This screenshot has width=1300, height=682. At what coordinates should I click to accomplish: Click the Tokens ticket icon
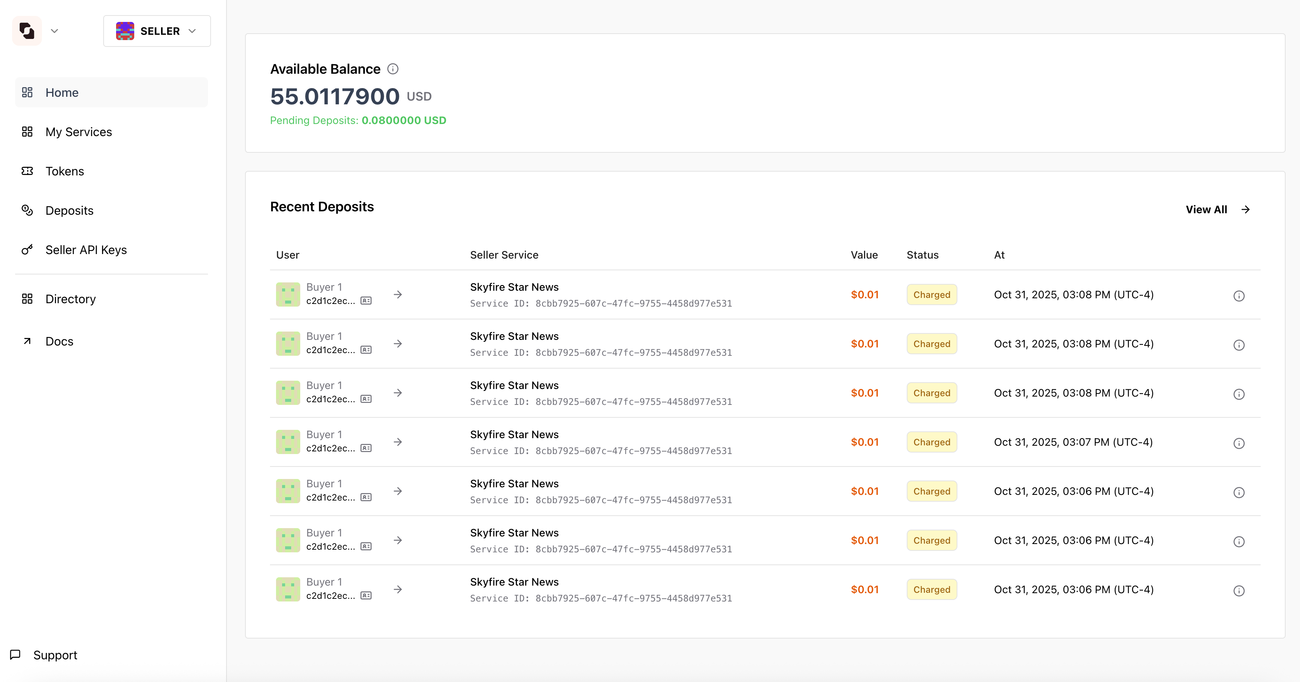[x=27, y=171]
